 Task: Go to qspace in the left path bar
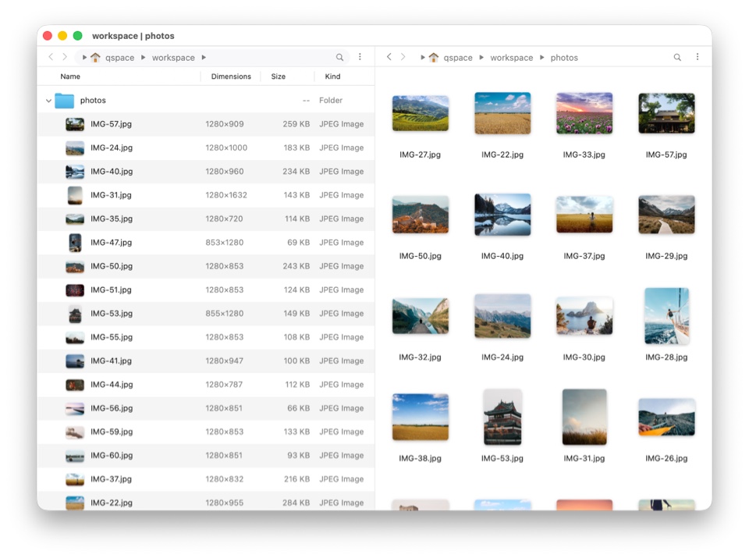[x=120, y=58]
